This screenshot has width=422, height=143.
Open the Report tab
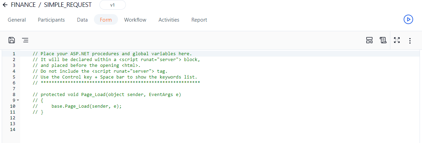click(199, 20)
